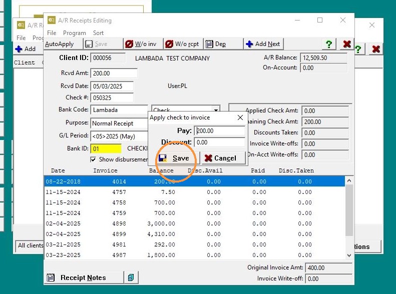Open the Dep notes toolbar button
The width and height of the screenshot is (396, 294).
coord(223,44)
